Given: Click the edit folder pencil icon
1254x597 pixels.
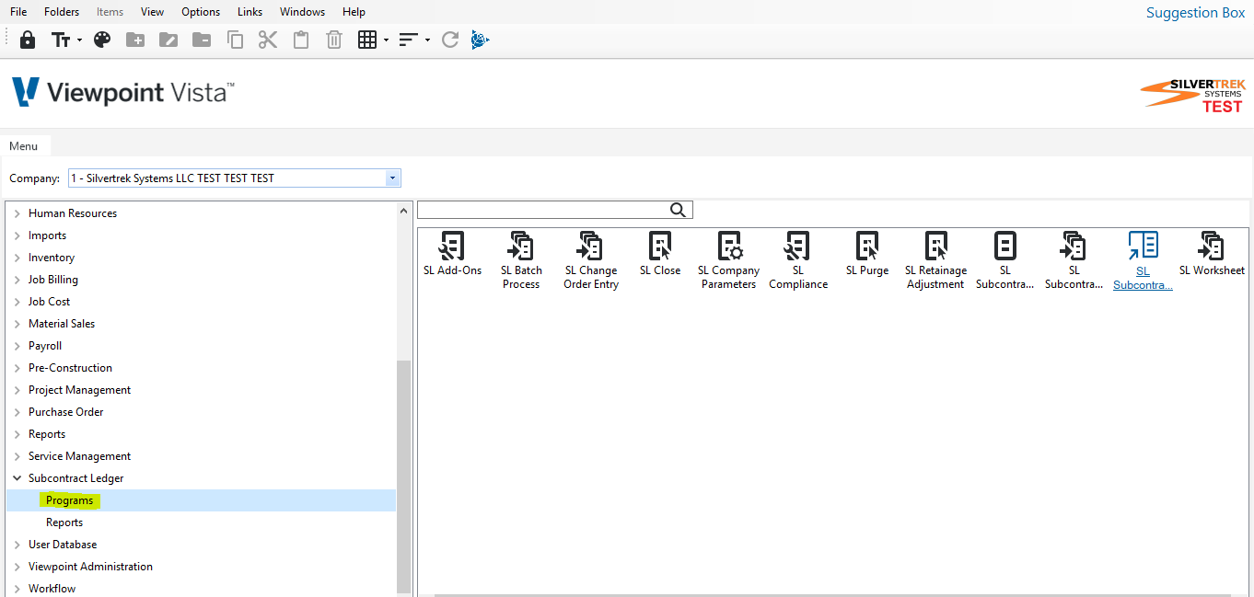Looking at the screenshot, I should pyautogui.click(x=168, y=40).
